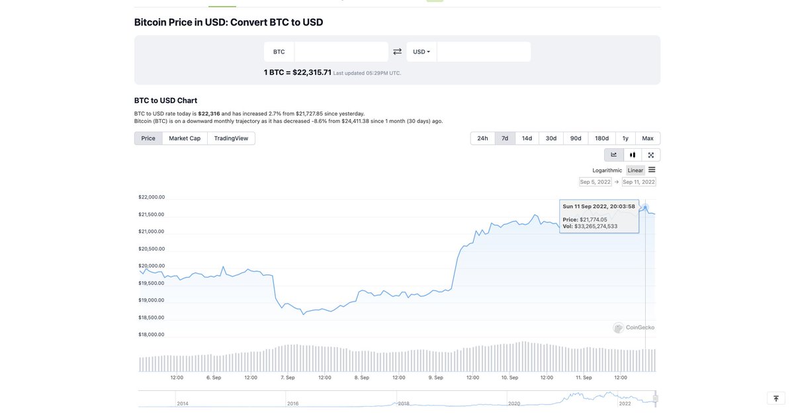Click the 2018 area in the navigator timeline
This screenshot has width=794, height=414.
click(x=404, y=403)
